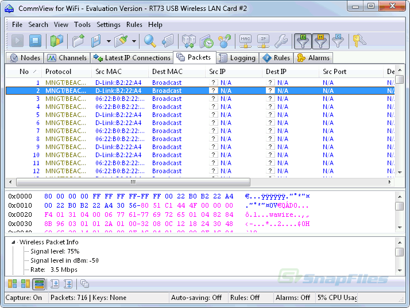The height and width of the screenshot is (308, 410).
Task: Select the left-side decoder layout icon
Action: 12,284
